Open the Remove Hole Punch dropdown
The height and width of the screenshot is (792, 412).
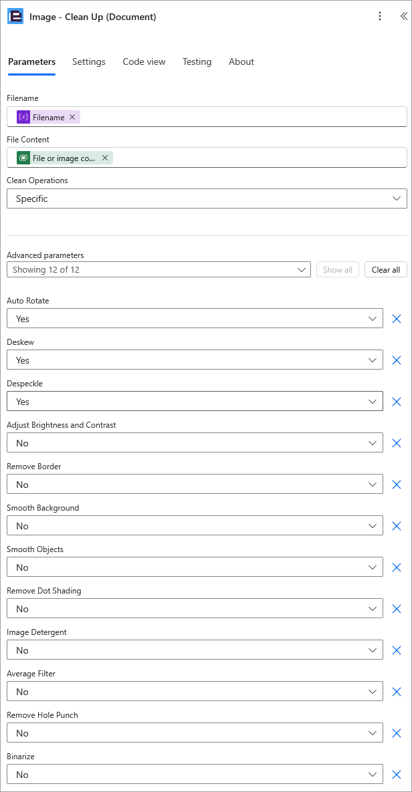(x=195, y=733)
